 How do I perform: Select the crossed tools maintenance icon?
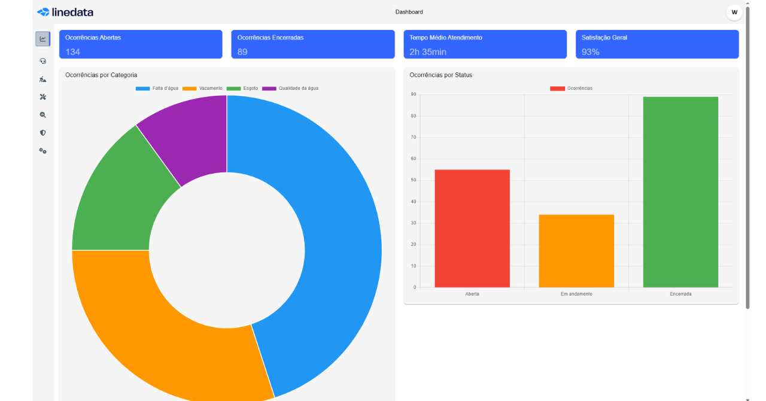click(42, 97)
